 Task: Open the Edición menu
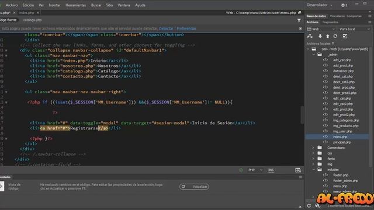pos(28,5)
